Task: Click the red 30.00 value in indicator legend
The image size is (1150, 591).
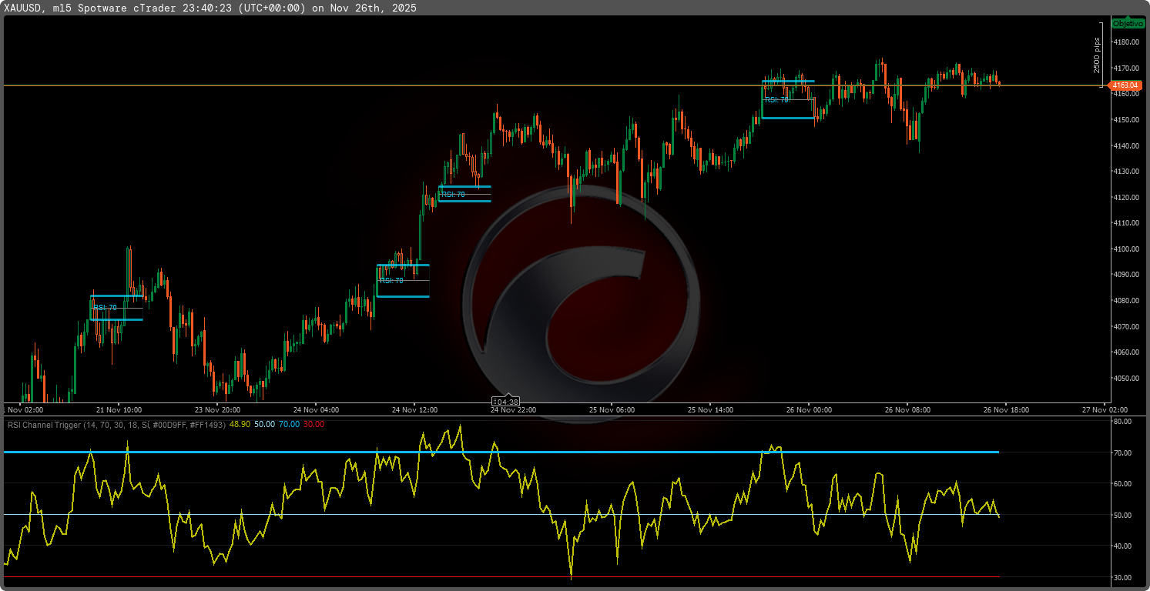Action: 313,424
